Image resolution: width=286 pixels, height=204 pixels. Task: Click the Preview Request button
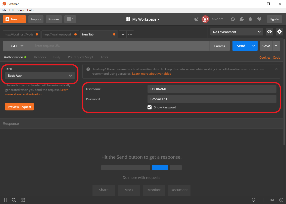pyautogui.click(x=19, y=107)
